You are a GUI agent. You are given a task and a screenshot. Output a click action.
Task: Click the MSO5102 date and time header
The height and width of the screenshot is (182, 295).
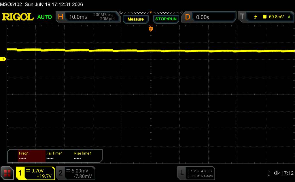41,4
